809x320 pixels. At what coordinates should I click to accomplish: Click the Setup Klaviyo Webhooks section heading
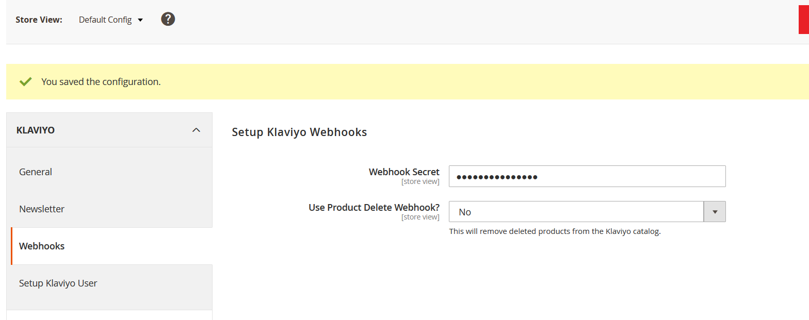point(299,132)
